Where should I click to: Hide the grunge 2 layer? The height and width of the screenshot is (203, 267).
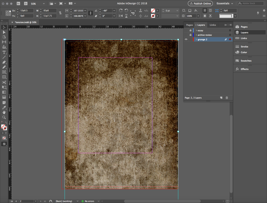click(x=186, y=39)
